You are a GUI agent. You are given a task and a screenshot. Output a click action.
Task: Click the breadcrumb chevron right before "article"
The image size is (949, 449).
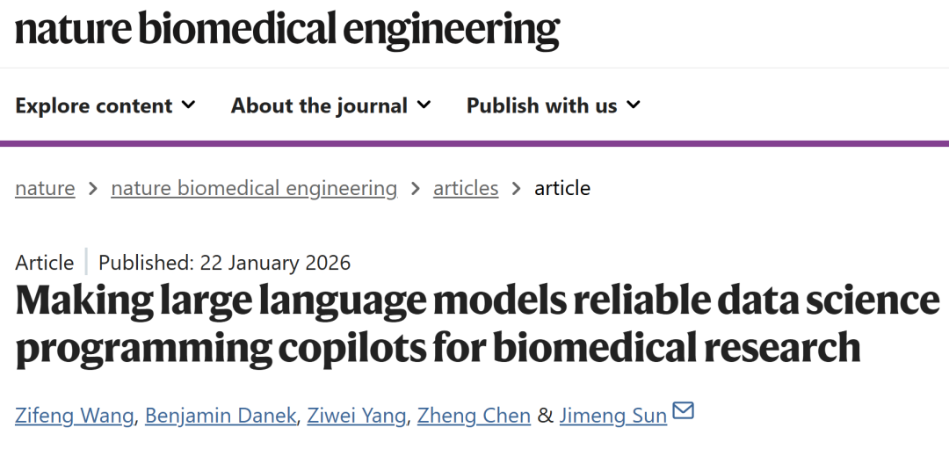click(x=516, y=188)
